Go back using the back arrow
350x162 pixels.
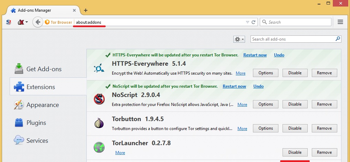tap(38, 22)
